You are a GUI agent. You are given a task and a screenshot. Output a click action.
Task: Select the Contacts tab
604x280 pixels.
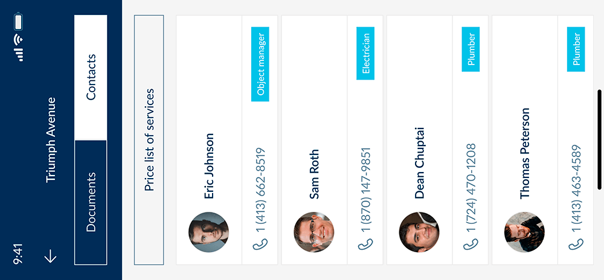coord(91,77)
